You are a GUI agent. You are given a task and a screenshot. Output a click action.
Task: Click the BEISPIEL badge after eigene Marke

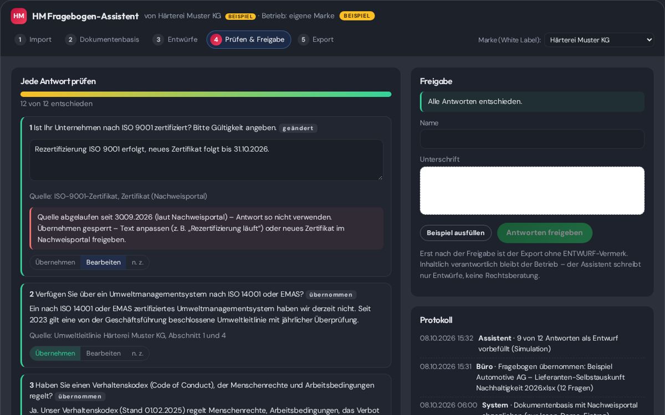point(357,16)
